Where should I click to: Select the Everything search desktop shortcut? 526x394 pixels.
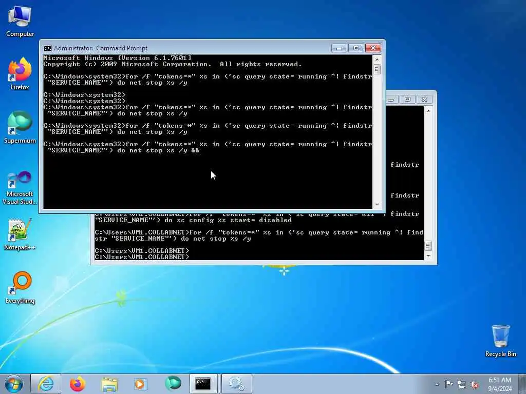(20, 288)
